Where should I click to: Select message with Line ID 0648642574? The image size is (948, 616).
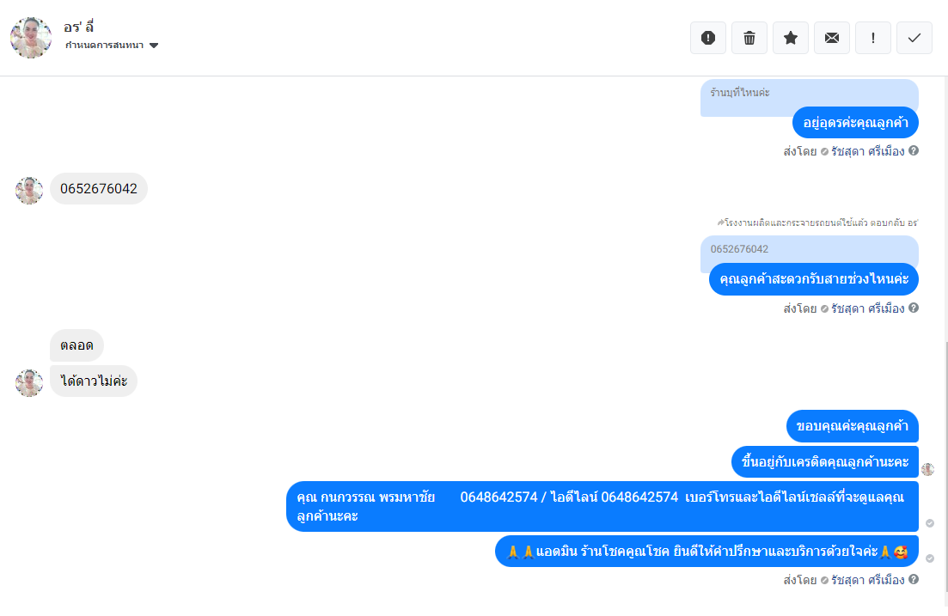pyautogui.click(x=602, y=507)
